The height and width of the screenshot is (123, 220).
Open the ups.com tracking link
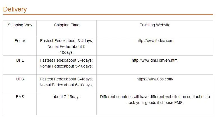tap(155, 79)
